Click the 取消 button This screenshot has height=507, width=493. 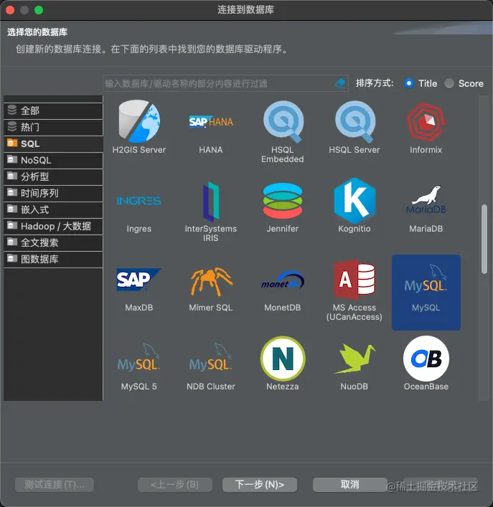350,484
